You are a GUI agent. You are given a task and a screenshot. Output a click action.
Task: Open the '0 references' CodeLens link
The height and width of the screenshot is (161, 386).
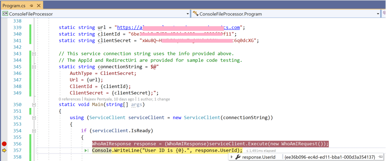pos(69,99)
